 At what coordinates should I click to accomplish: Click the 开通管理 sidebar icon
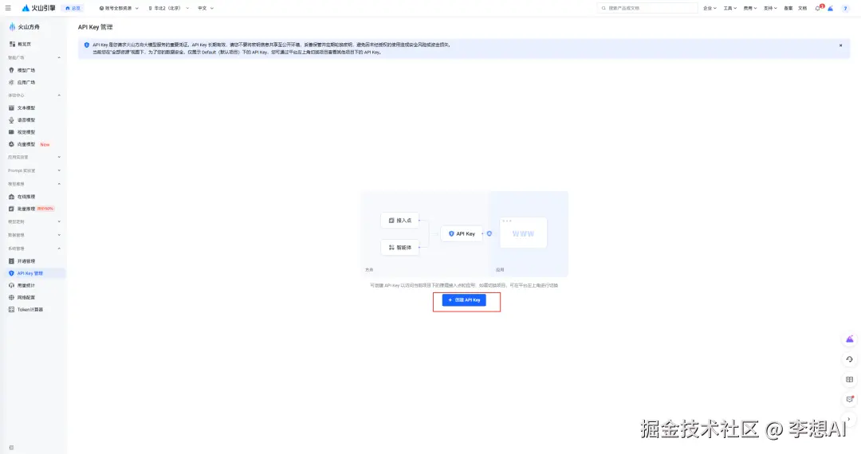(11, 261)
